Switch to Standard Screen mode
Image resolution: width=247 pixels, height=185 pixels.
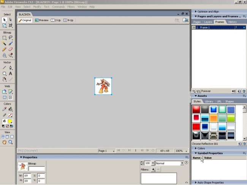click(x=3, y=136)
